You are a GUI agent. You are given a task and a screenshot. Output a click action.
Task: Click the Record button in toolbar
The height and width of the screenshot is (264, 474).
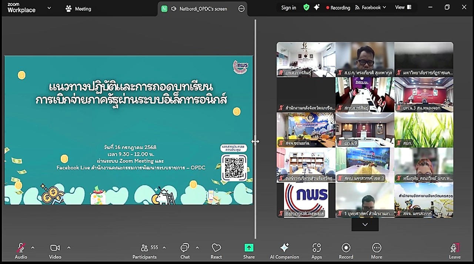pyautogui.click(x=346, y=251)
